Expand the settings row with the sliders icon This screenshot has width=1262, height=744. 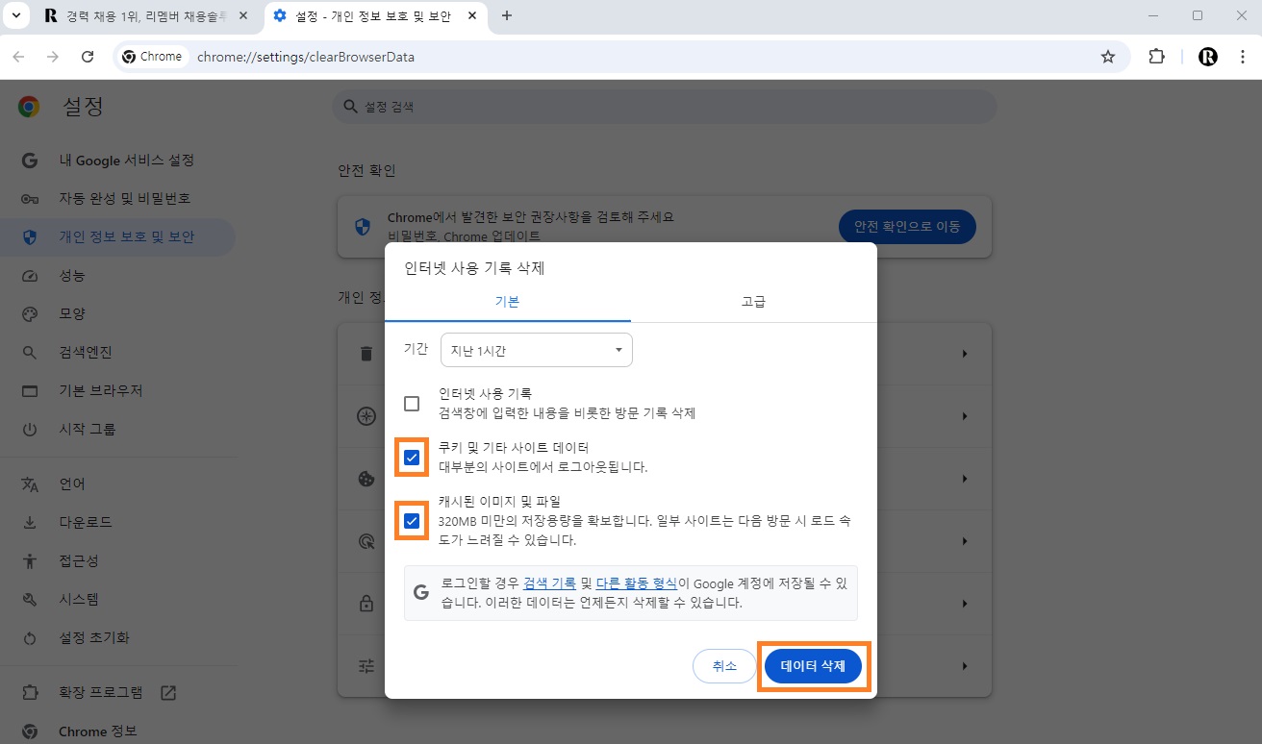pos(965,666)
